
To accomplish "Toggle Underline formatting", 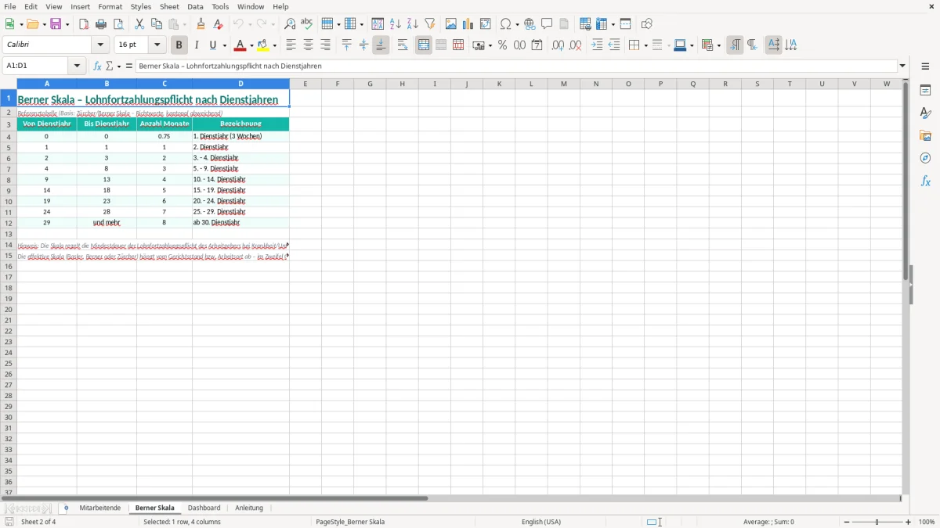I will click(213, 45).
